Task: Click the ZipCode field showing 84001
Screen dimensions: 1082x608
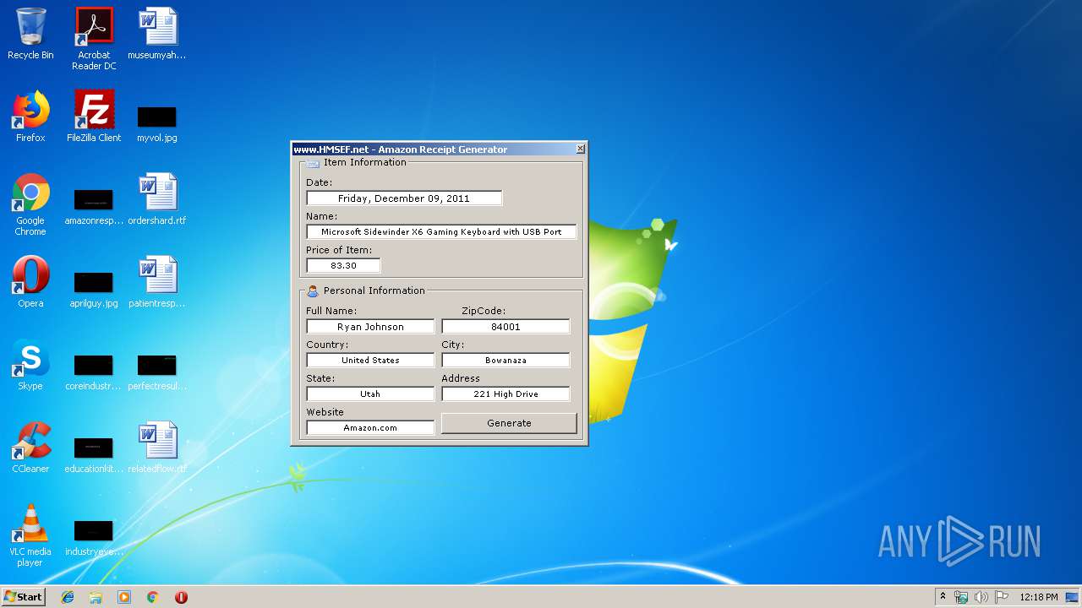Action: tap(505, 327)
